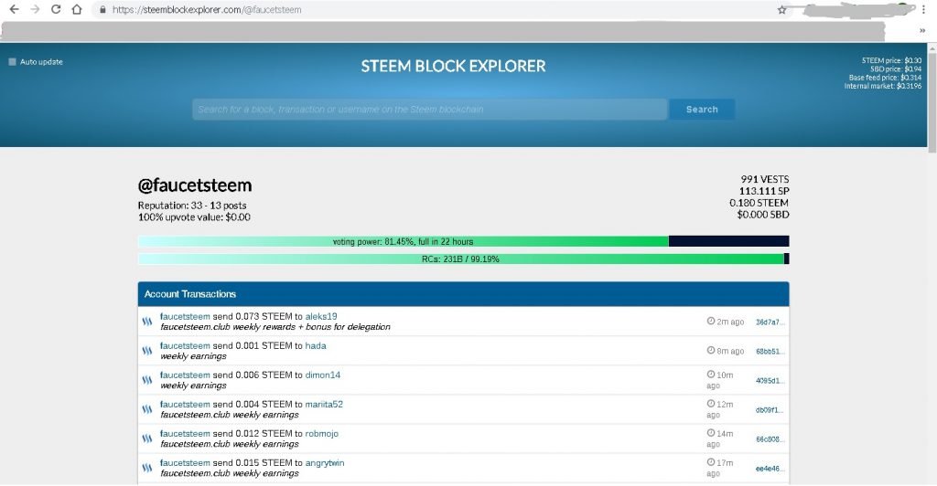Image resolution: width=937 pixels, height=486 pixels.
Task: Reload the page with refresh icon
Action: (56, 9)
